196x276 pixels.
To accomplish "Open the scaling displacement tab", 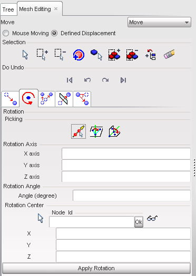I will pyautogui.click(x=46, y=99).
